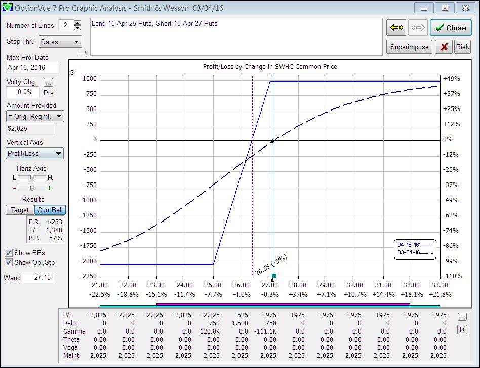Screen dimensions: 480x368
Task: Click the 1,500 Delta cell
Action: click(x=239, y=323)
